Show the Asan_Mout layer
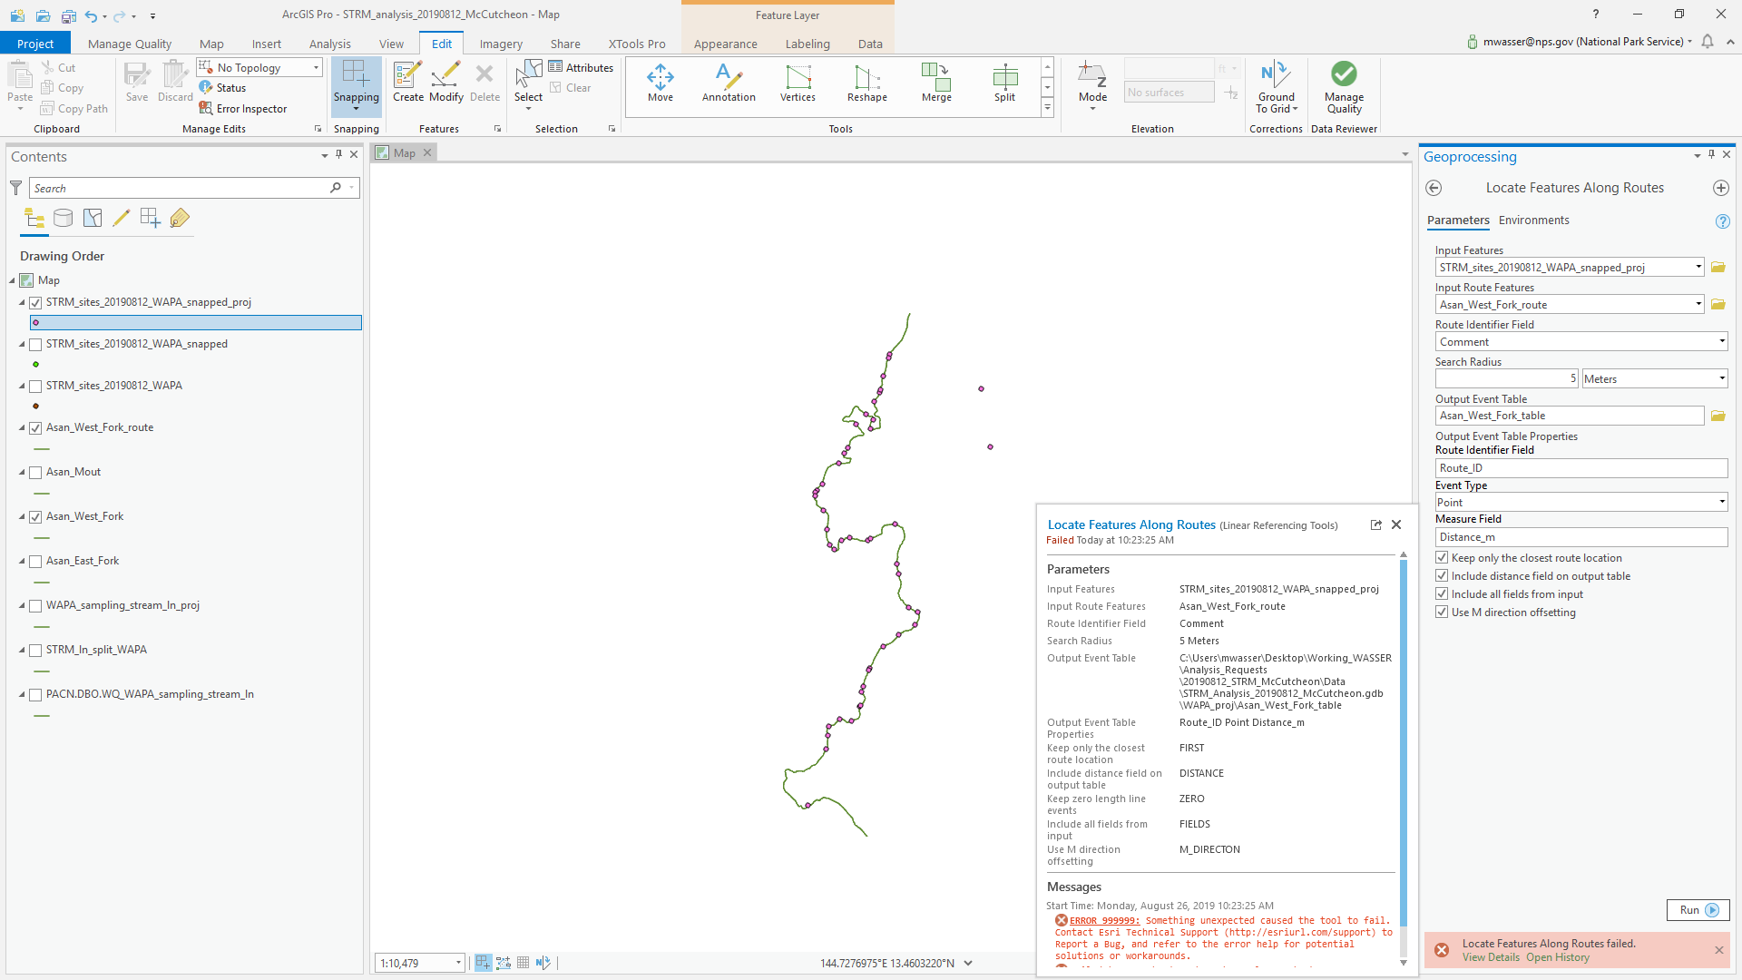This screenshot has width=1742, height=980. (x=35, y=472)
